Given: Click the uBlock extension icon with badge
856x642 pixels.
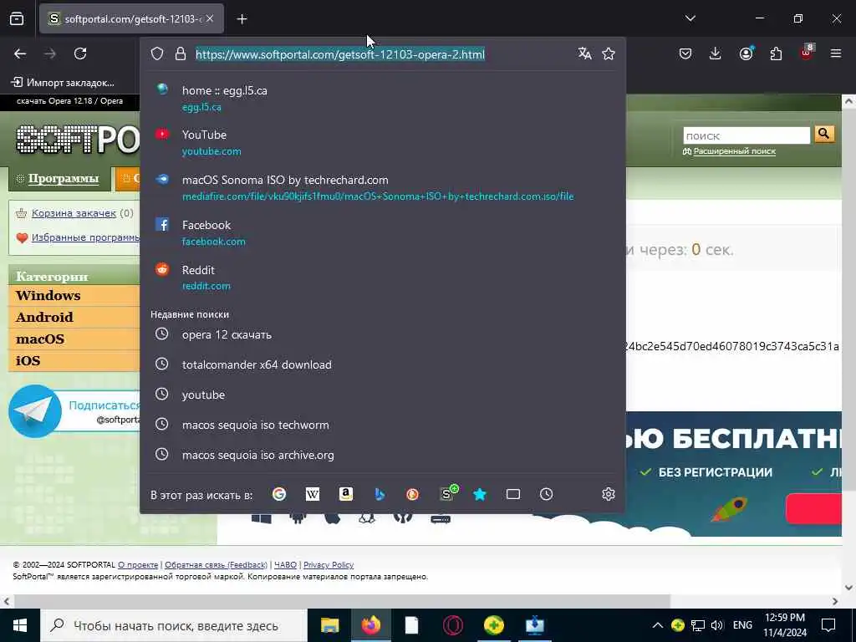Looking at the screenshot, I should [x=807, y=53].
